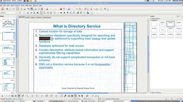Expand the Slide Transition section
Viewport: 183px width, 102px height.
(x=156, y=93)
